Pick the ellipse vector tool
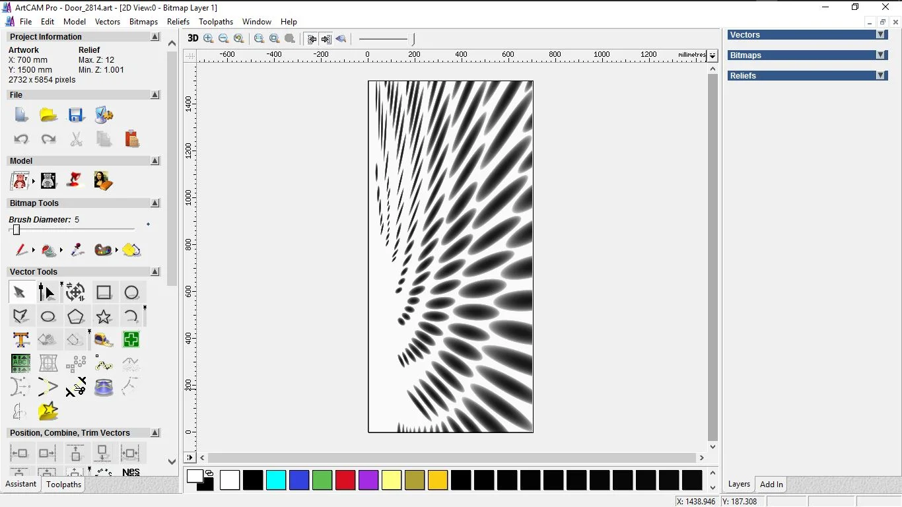This screenshot has width=902, height=507. pos(48,316)
